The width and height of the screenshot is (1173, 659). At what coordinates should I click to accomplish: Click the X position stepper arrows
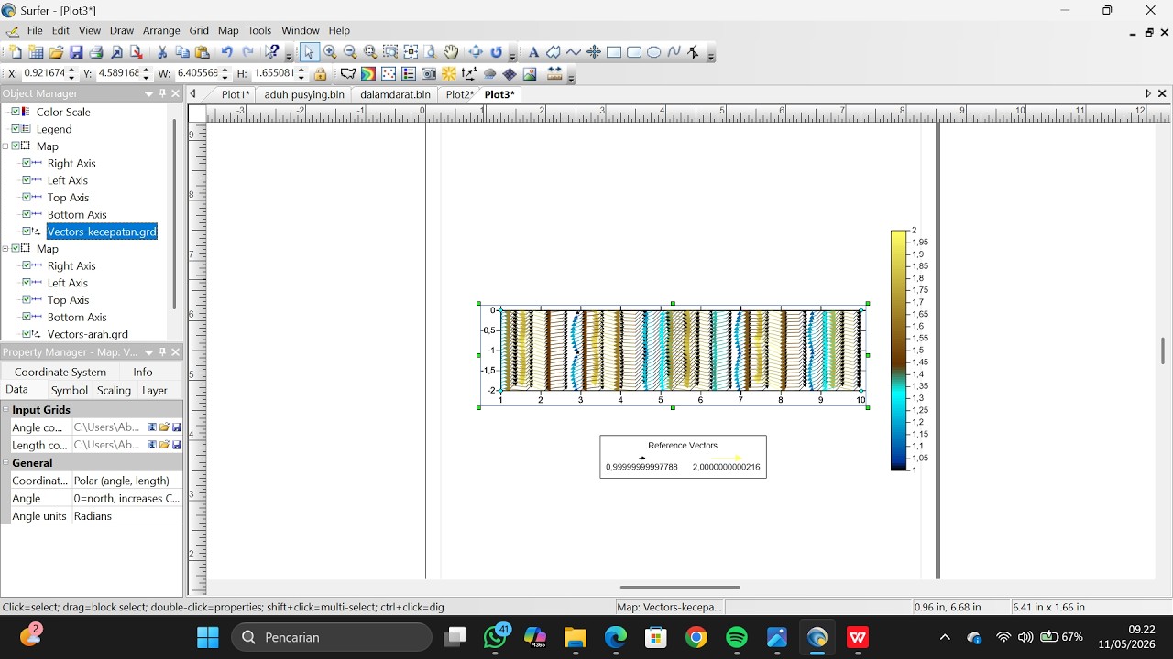coord(71,74)
